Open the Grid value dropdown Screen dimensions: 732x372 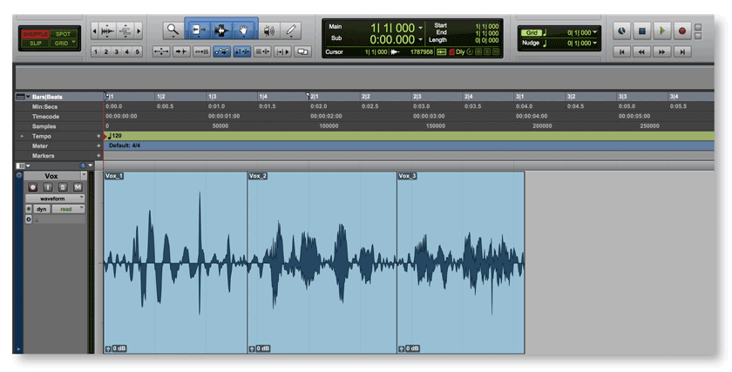pyautogui.click(x=594, y=33)
